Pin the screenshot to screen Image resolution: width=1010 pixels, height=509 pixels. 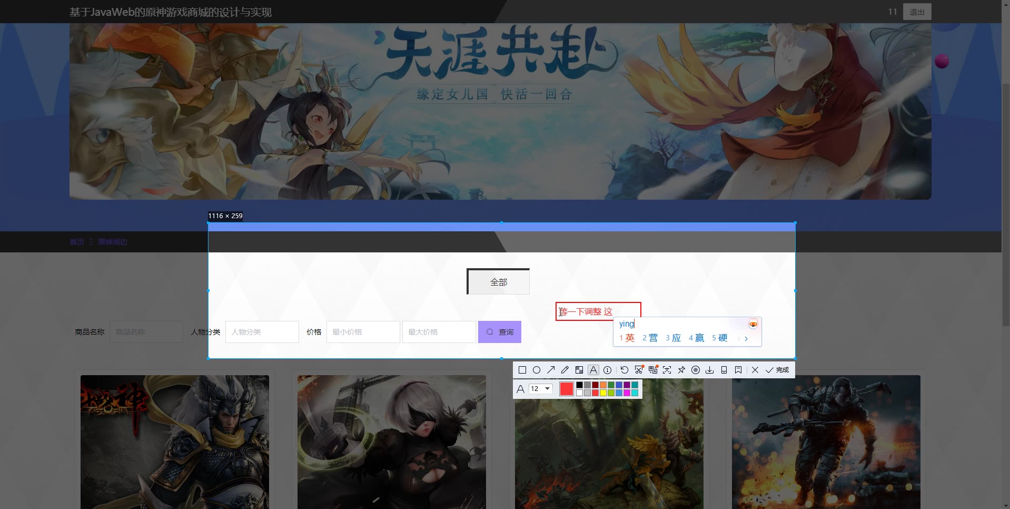point(681,370)
